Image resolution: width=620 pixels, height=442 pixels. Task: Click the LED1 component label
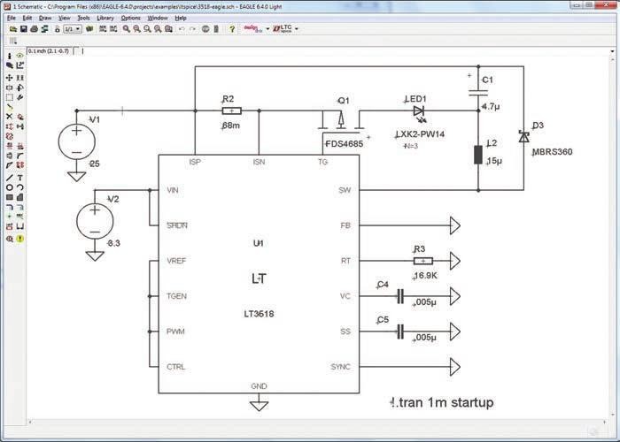pyautogui.click(x=415, y=99)
